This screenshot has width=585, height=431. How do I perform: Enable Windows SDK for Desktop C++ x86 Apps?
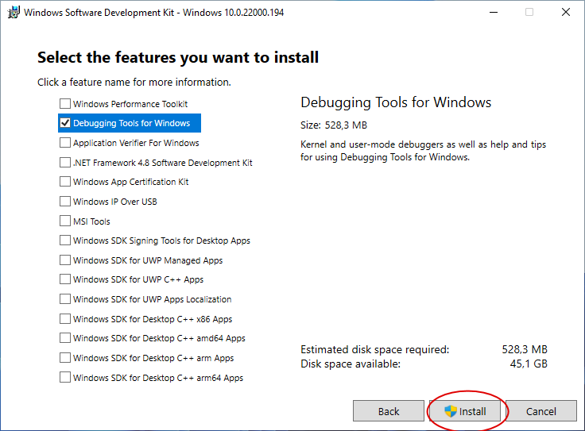(65, 319)
